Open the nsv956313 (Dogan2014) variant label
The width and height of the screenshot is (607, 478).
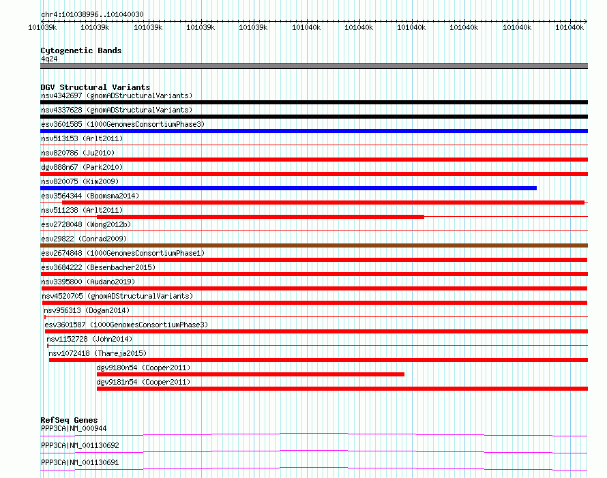coord(87,310)
